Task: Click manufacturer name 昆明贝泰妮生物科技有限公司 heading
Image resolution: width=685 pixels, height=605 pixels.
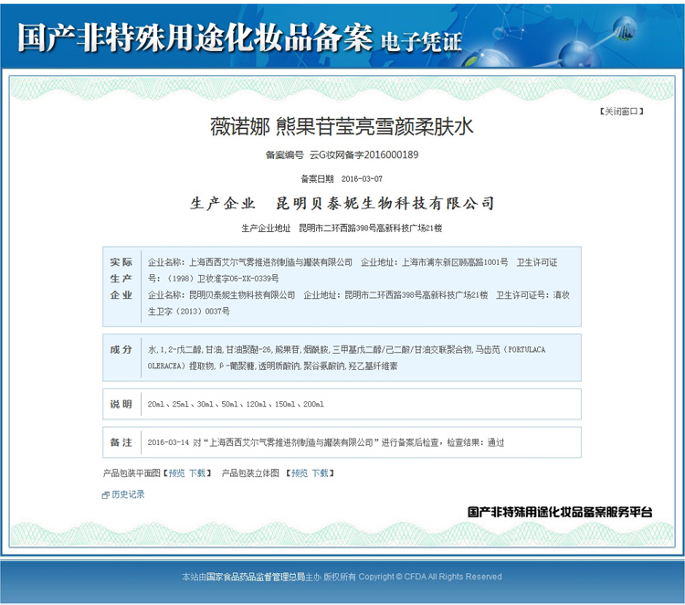Action: point(385,203)
